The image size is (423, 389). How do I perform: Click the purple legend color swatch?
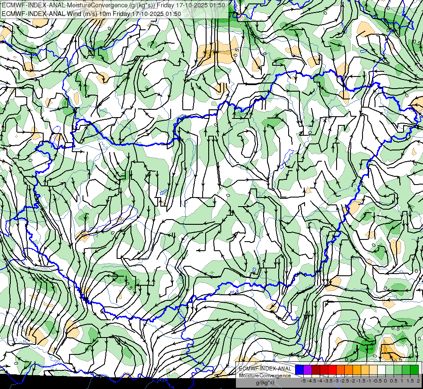click(308, 370)
